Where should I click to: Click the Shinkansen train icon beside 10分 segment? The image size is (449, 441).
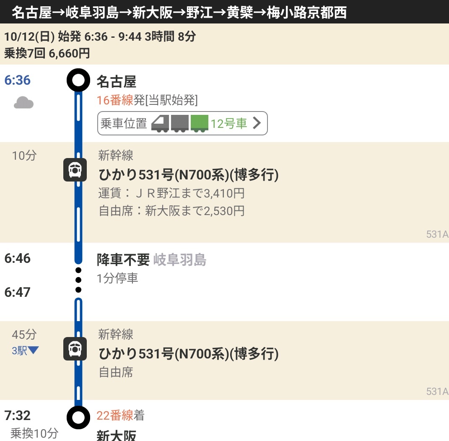[x=75, y=170]
